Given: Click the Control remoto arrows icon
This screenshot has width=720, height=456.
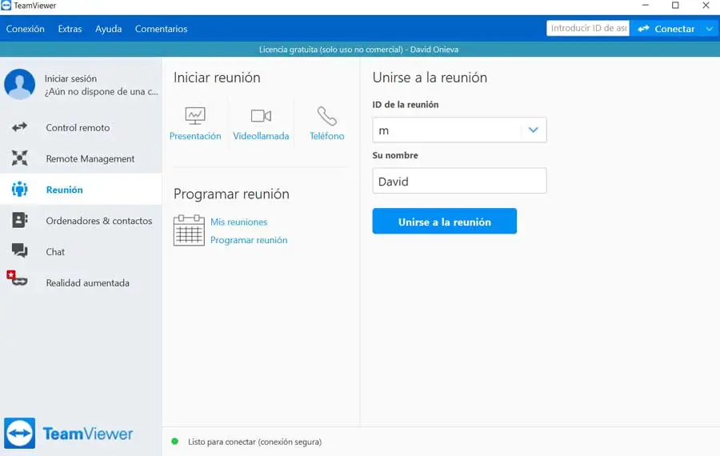Looking at the screenshot, I should [x=19, y=127].
